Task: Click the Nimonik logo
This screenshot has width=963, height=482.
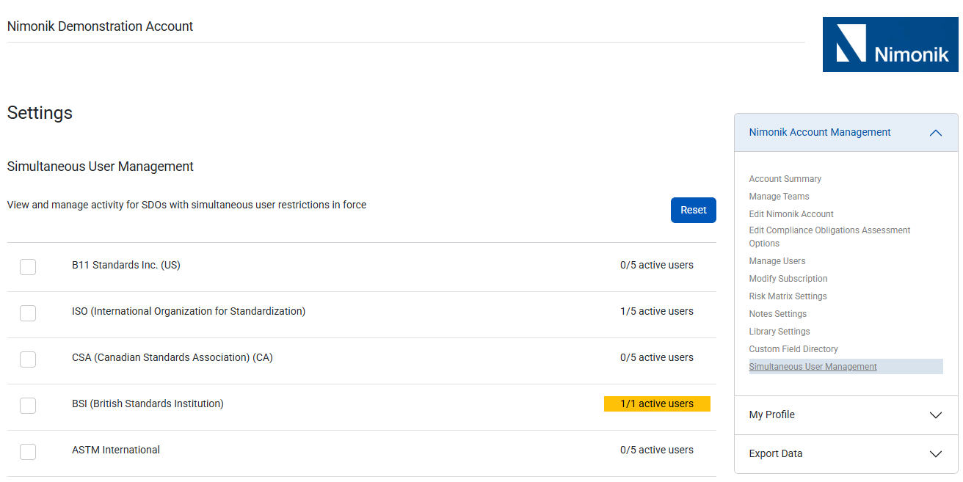Action: [890, 44]
